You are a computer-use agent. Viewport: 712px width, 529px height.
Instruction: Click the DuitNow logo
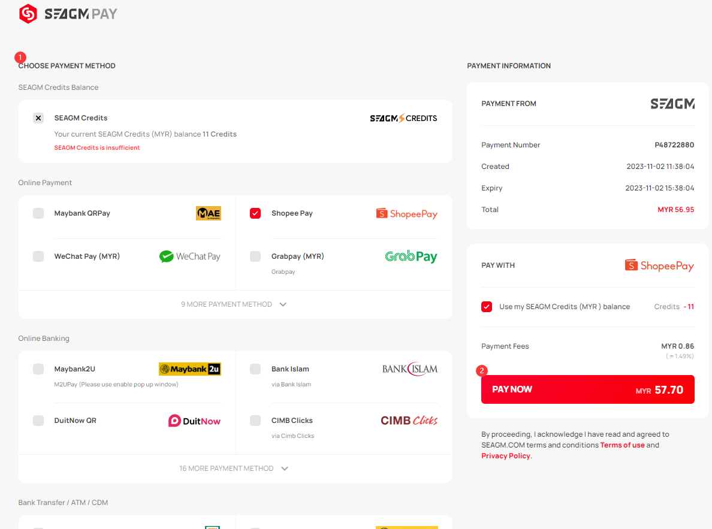coord(194,421)
